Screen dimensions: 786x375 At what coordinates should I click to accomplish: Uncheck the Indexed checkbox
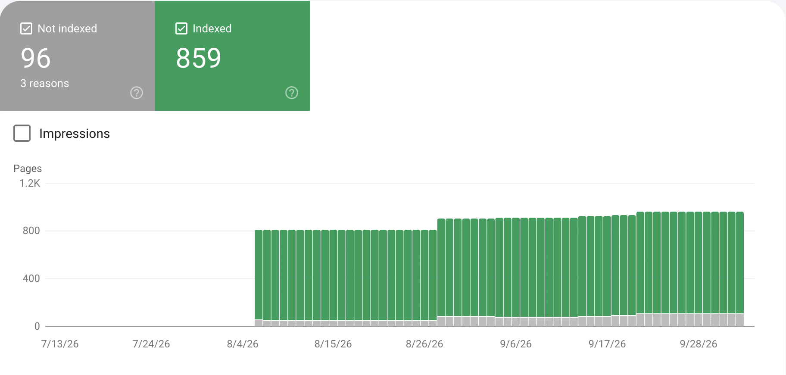(181, 29)
